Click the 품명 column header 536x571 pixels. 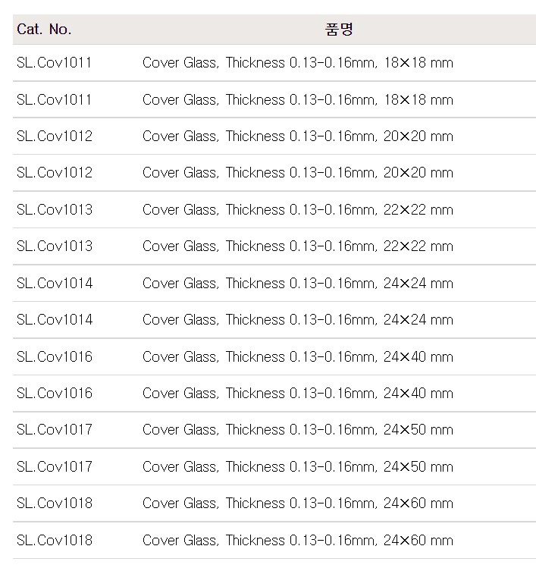(x=339, y=30)
